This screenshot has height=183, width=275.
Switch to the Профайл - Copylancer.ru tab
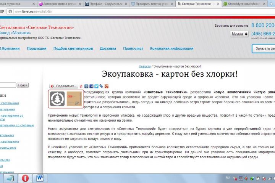click(106, 4)
